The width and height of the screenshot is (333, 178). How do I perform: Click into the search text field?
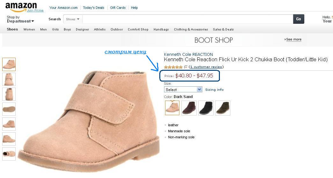click(x=187, y=19)
